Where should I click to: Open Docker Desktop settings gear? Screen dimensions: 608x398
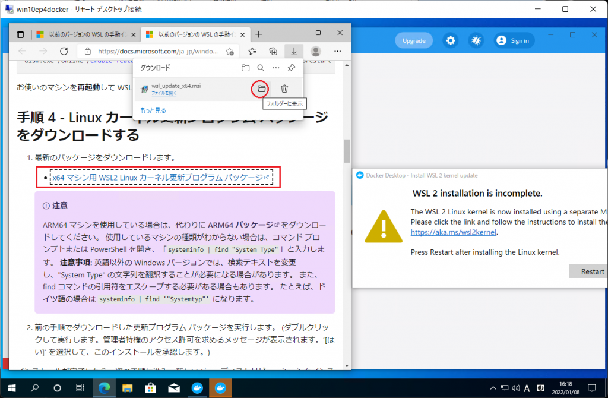point(451,40)
